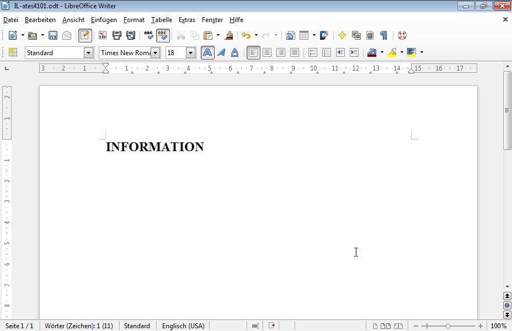Apply paragraph Background Color
The width and height of the screenshot is (512, 331).
pos(412,52)
